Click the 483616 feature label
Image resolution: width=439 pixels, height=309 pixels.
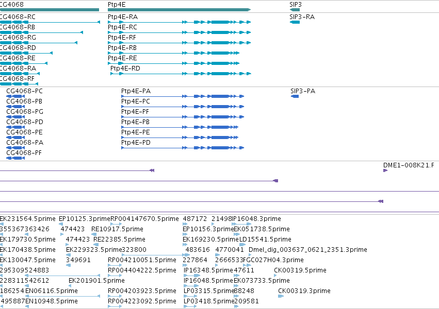tap(198, 250)
